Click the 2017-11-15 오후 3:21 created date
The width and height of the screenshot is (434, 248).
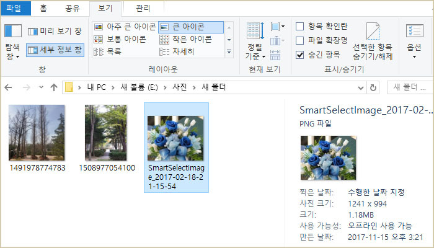[385, 237]
